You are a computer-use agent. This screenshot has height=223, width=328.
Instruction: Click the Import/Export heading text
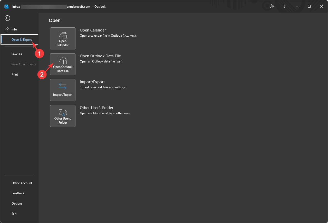pos(92,82)
